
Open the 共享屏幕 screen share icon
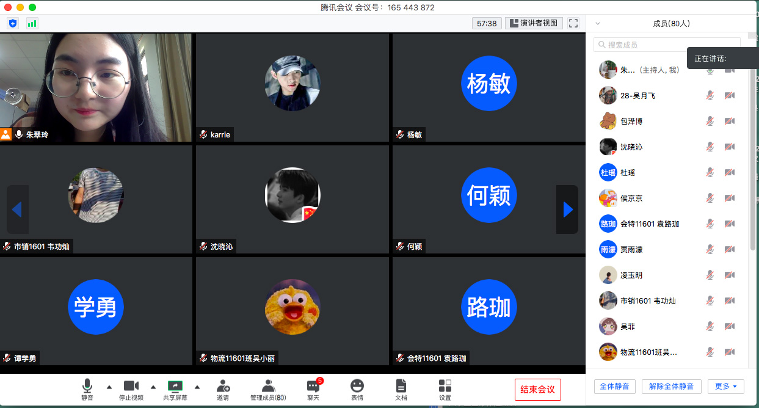coord(175,386)
